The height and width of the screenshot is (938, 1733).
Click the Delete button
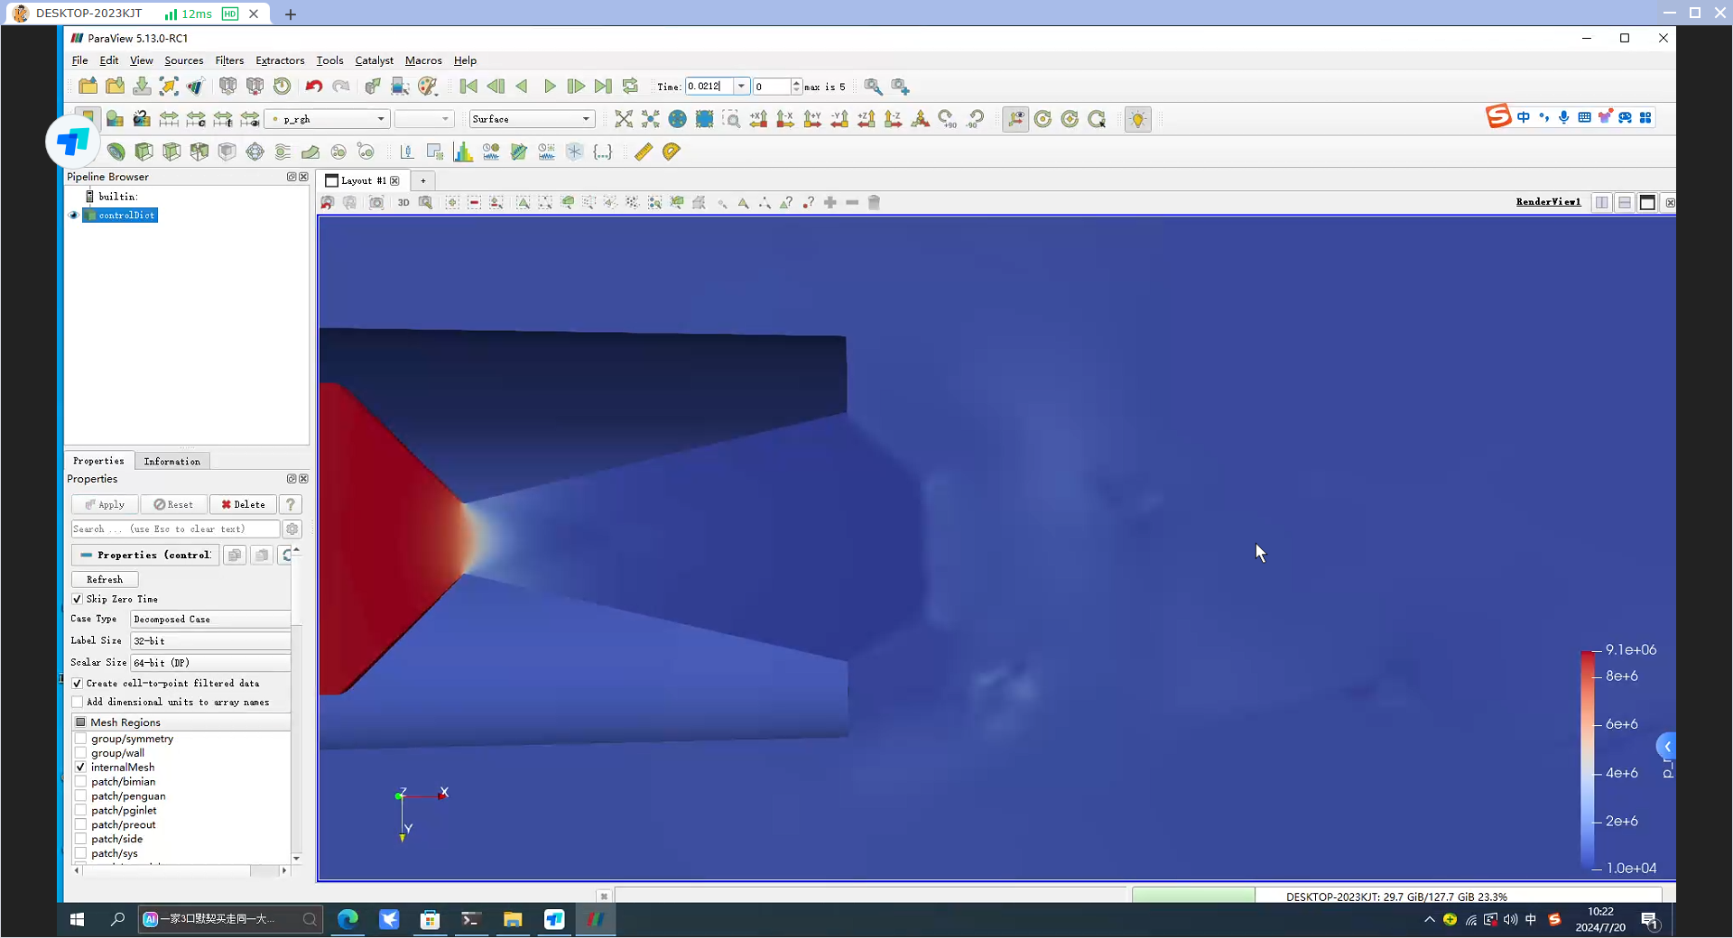point(244,505)
